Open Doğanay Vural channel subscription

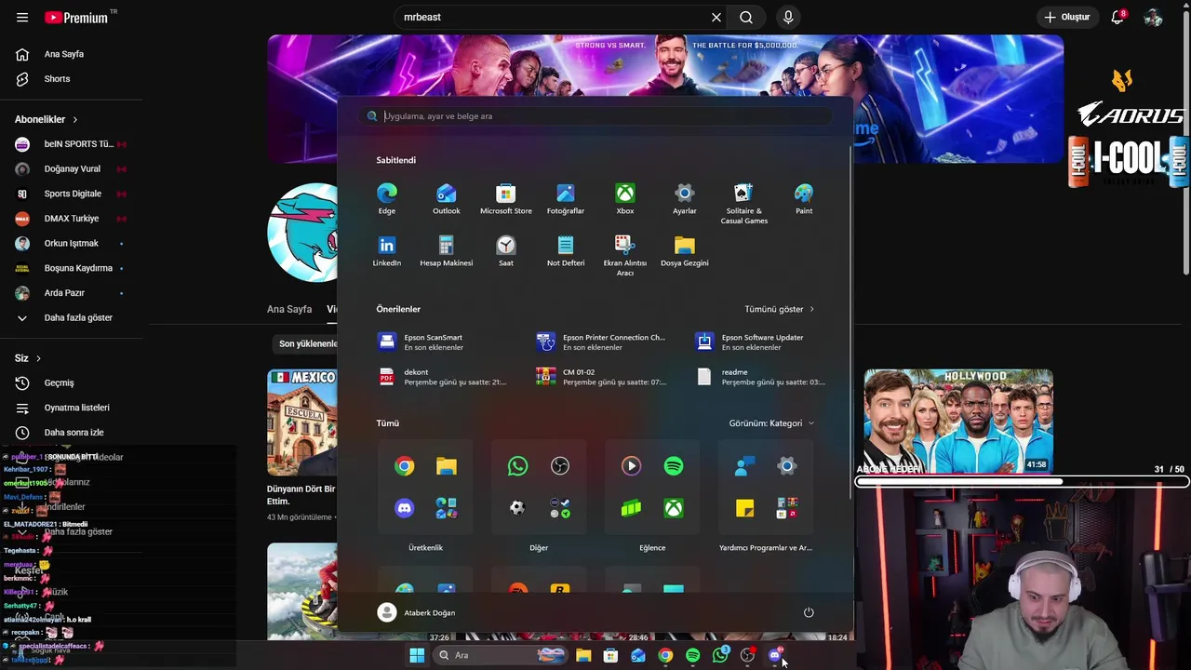[x=72, y=168]
